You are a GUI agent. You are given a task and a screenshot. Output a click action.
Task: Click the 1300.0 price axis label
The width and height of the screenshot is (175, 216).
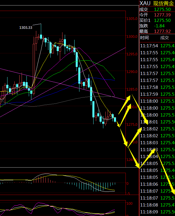point(132,37)
